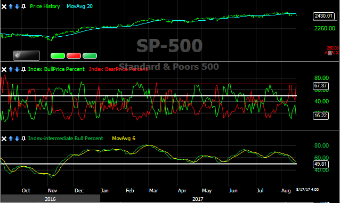This screenshot has width=340, height=203.
Task: Click the 16.22 value box
Action: coord(320,116)
